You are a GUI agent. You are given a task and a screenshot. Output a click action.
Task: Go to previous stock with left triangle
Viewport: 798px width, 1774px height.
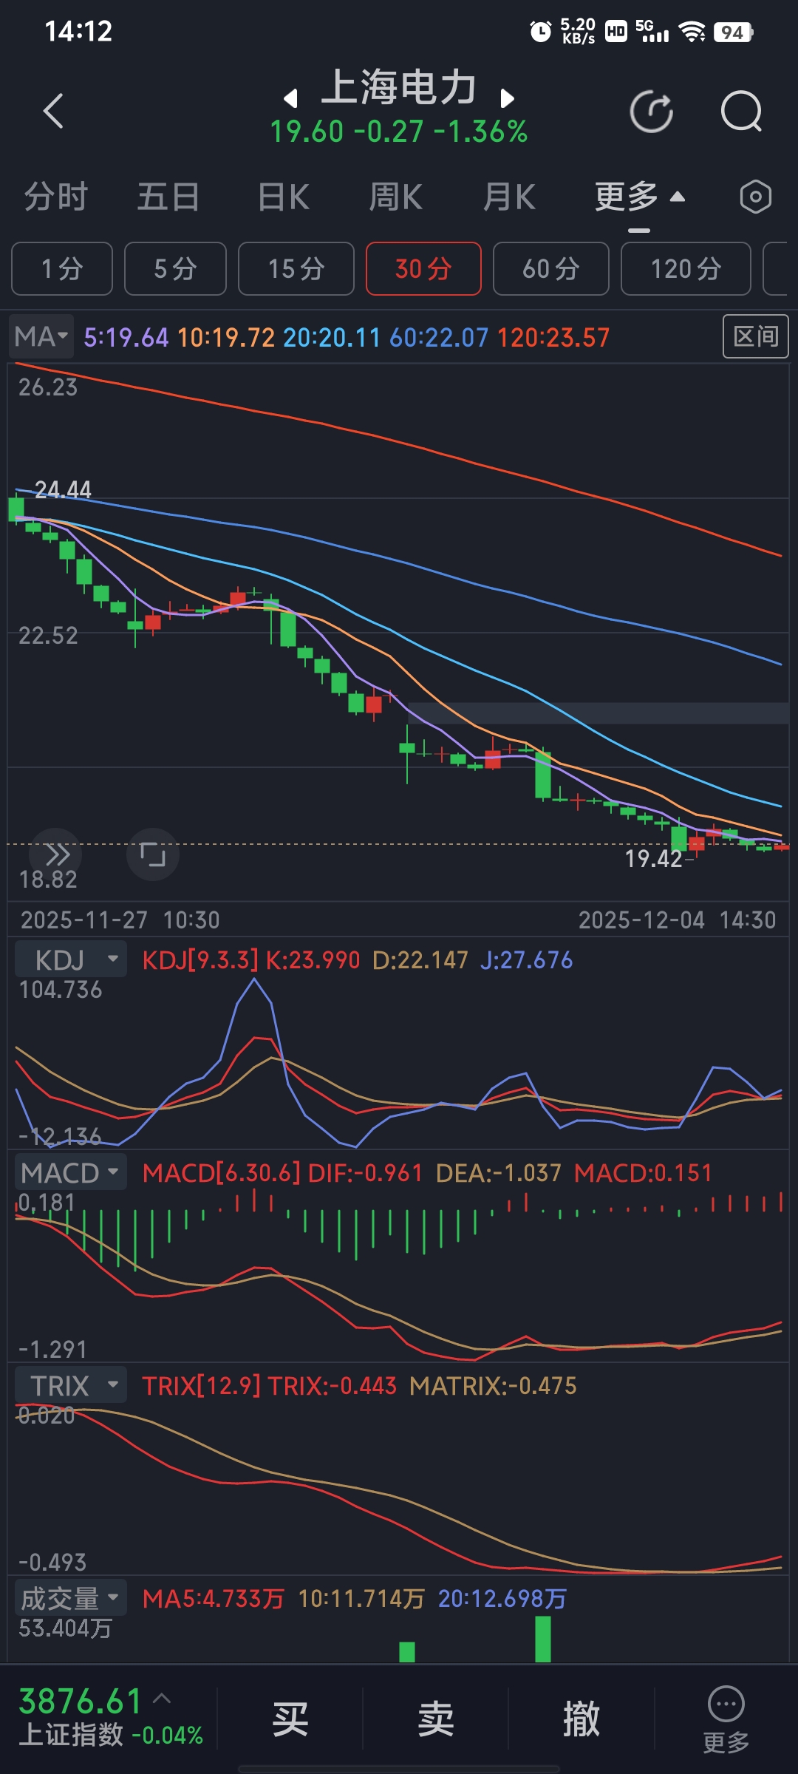291,98
